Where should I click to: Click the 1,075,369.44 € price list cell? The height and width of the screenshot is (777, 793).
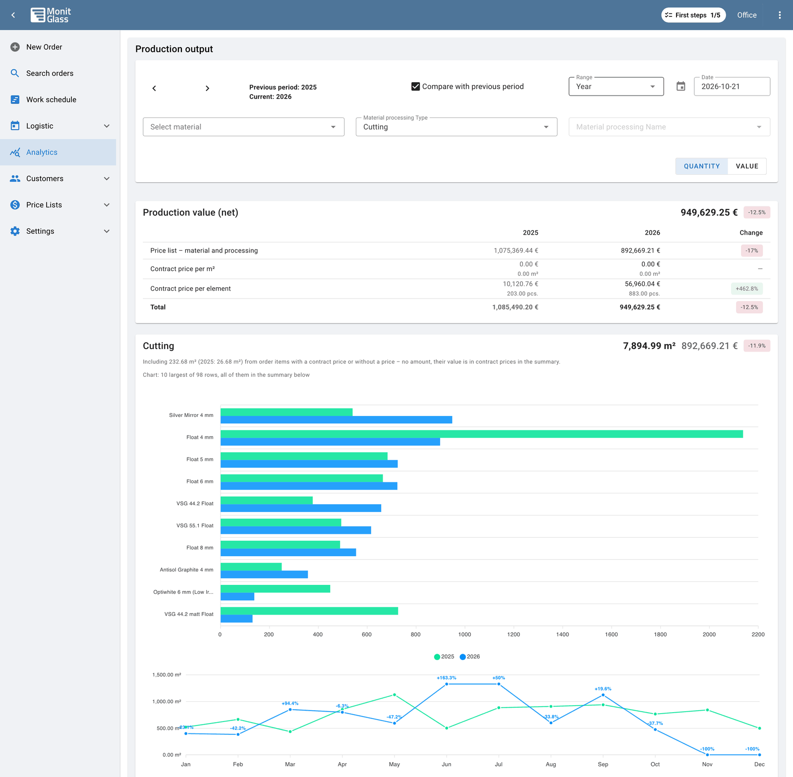click(x=516, y=251)
